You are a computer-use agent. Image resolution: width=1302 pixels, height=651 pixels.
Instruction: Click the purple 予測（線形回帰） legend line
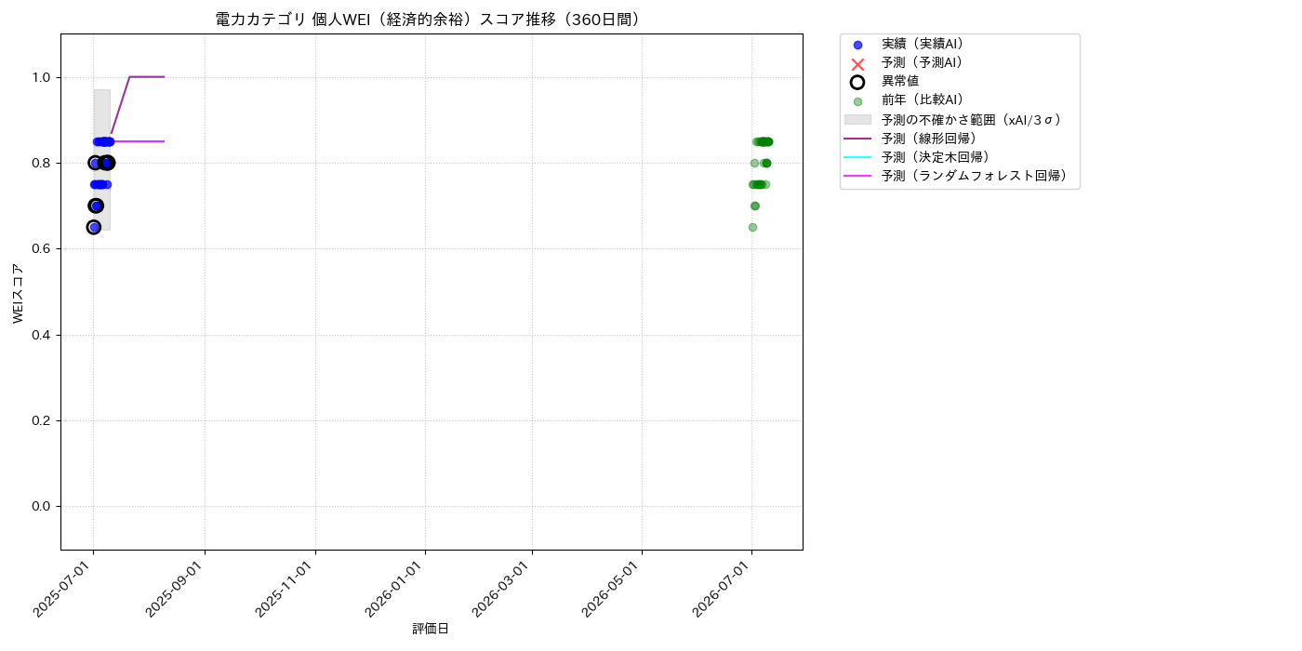(x=857, y=139)
